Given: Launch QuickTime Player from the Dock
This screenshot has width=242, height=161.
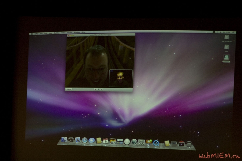Looking at the screenshot, I should point(156,143).
